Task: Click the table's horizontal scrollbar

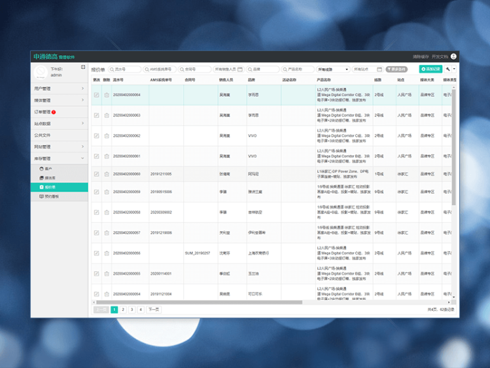Action: click(200, 303)
